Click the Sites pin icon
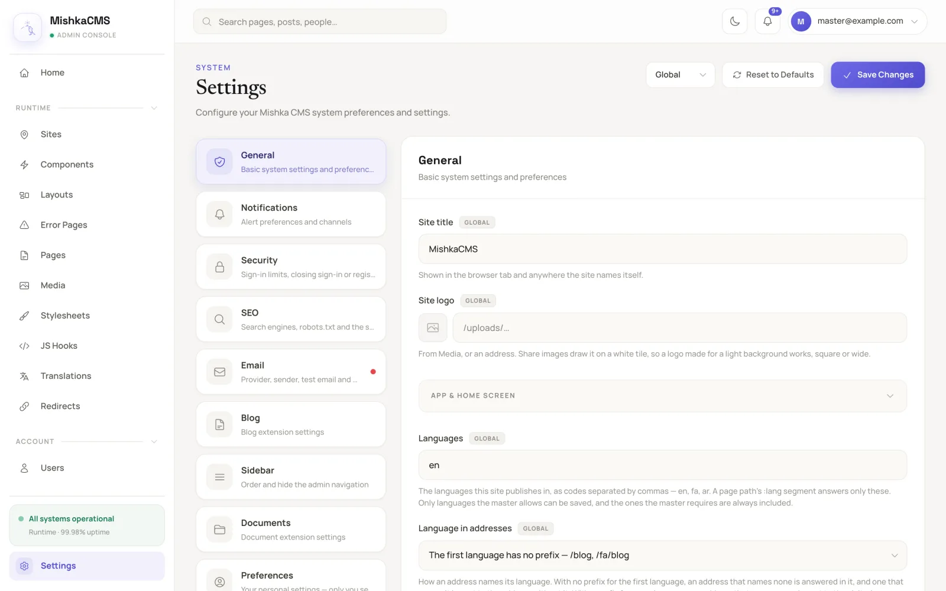The height and width of the screenshot is (591, 946). (x=24, y=135)
